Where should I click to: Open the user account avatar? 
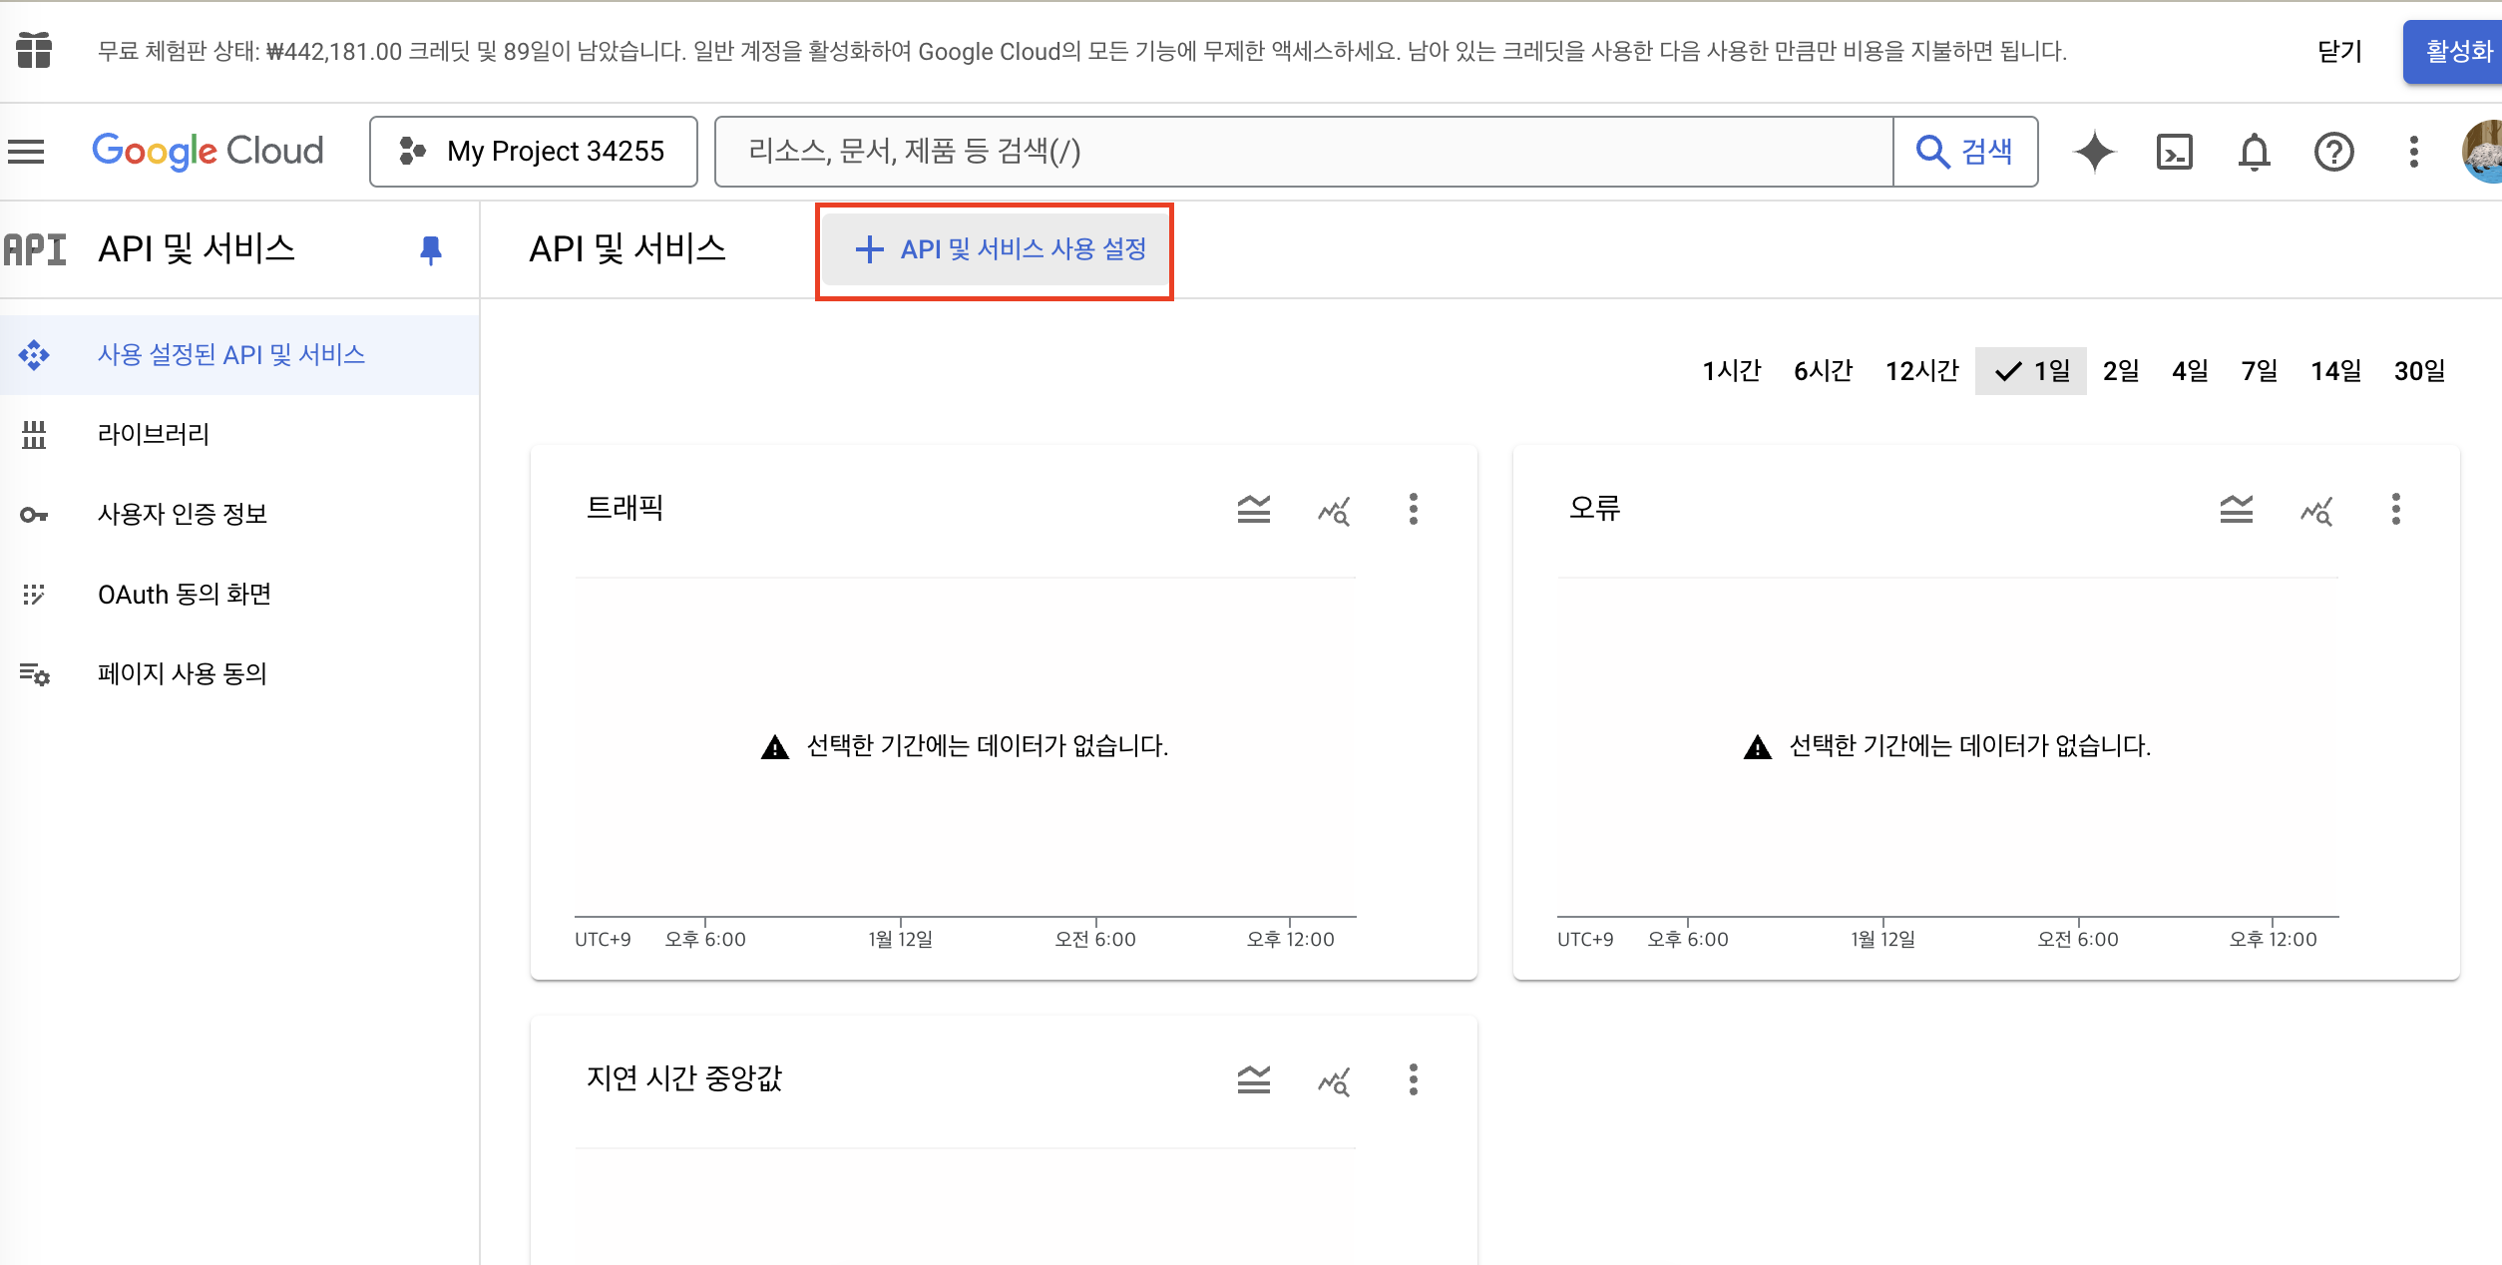tap(2484, 152)
